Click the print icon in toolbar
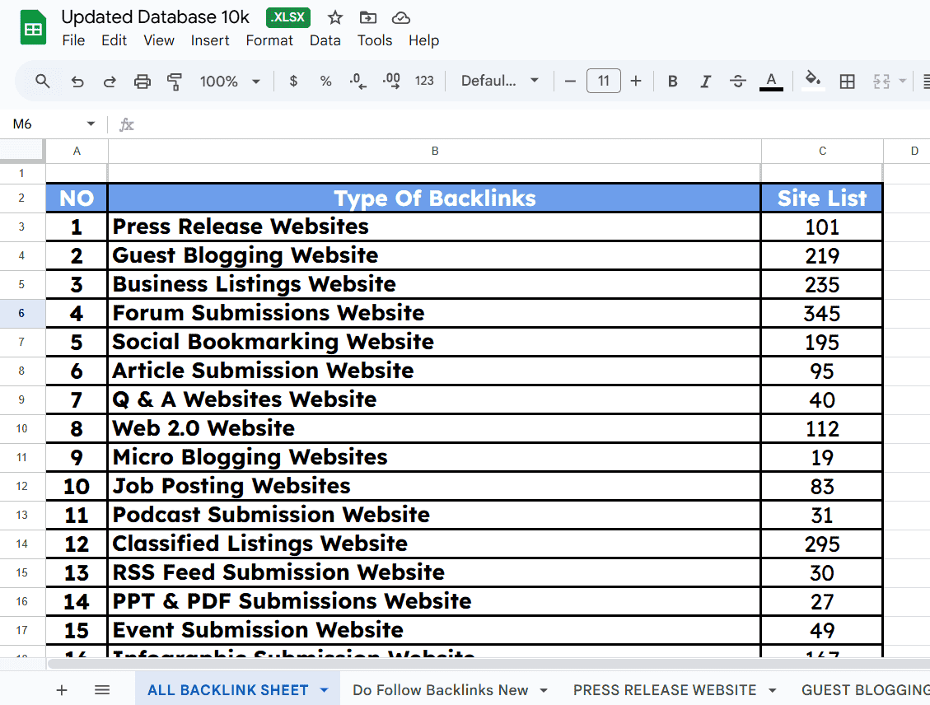 [143, 81]
